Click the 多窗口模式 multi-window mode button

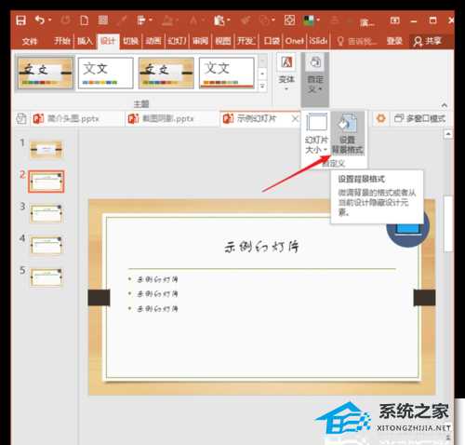pos(419,118)
